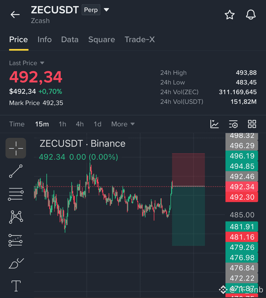Screen dimensions: 266x298
Task: Tap the +0,70% change value
Action: (50, 92)
